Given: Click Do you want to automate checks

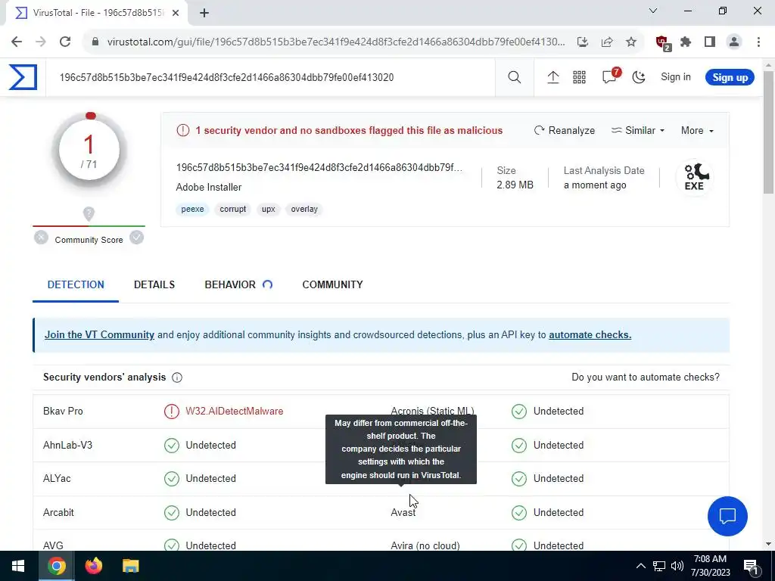Looking at the screenshot, I should click(646, 377).
